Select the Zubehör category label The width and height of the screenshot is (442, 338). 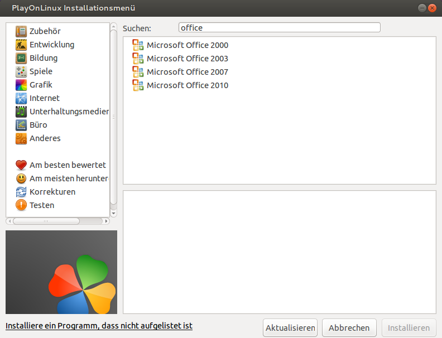tap(45, 31)
